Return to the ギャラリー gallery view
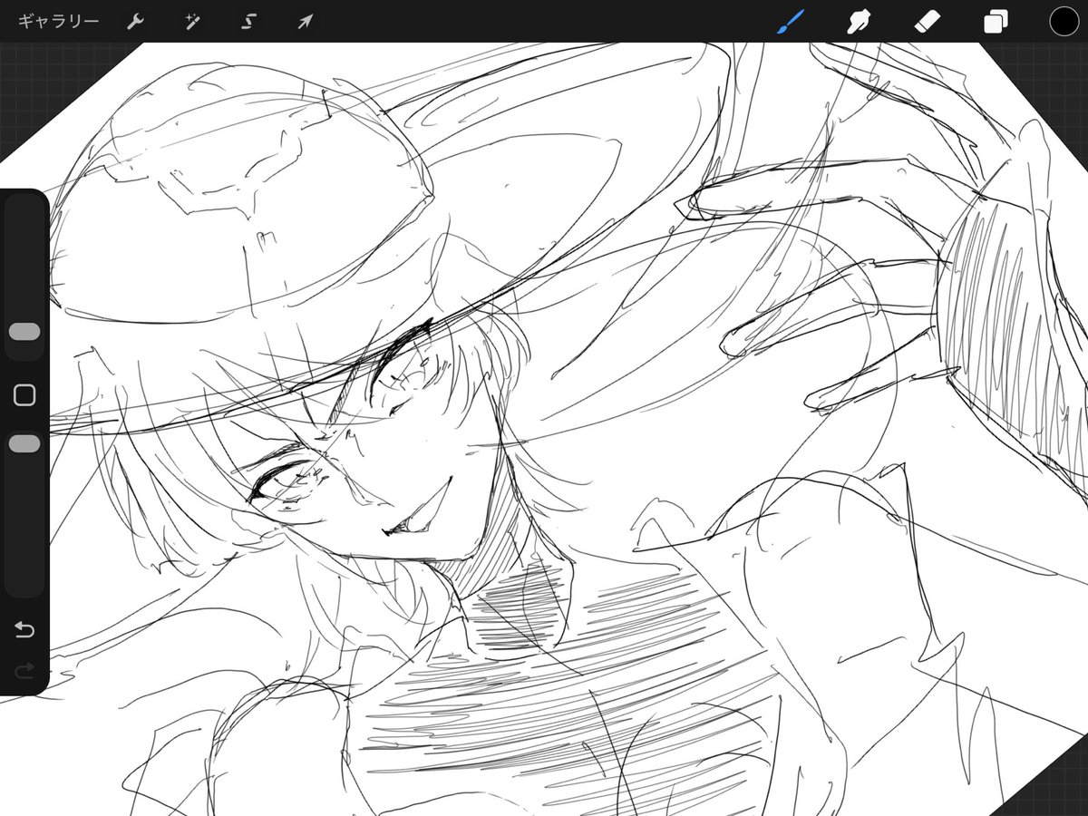Viewport: 1088px width, 816px height. click(x=58, y=22)
